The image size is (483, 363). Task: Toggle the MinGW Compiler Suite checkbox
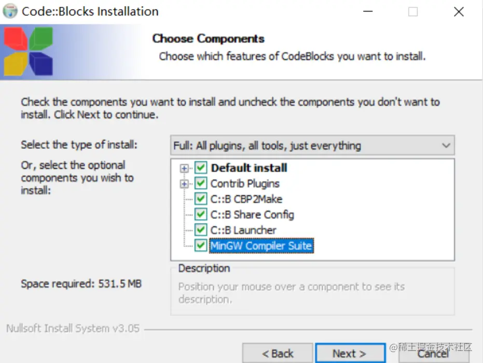pos(201,246)
